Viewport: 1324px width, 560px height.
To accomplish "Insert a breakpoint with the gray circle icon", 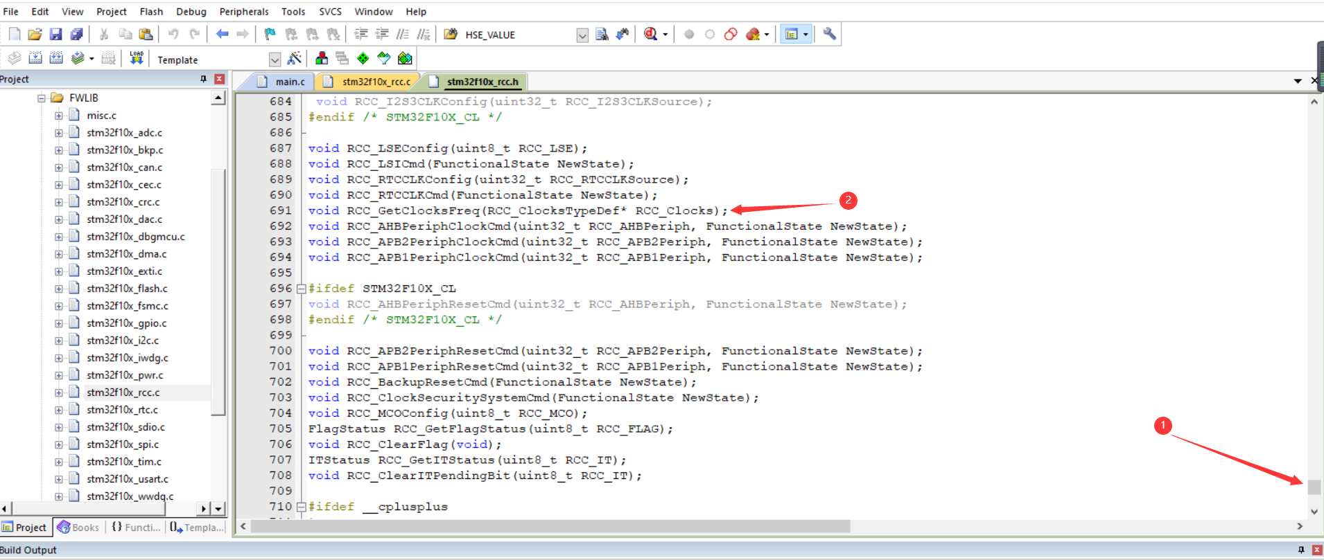I will click(x=689, y=34).
